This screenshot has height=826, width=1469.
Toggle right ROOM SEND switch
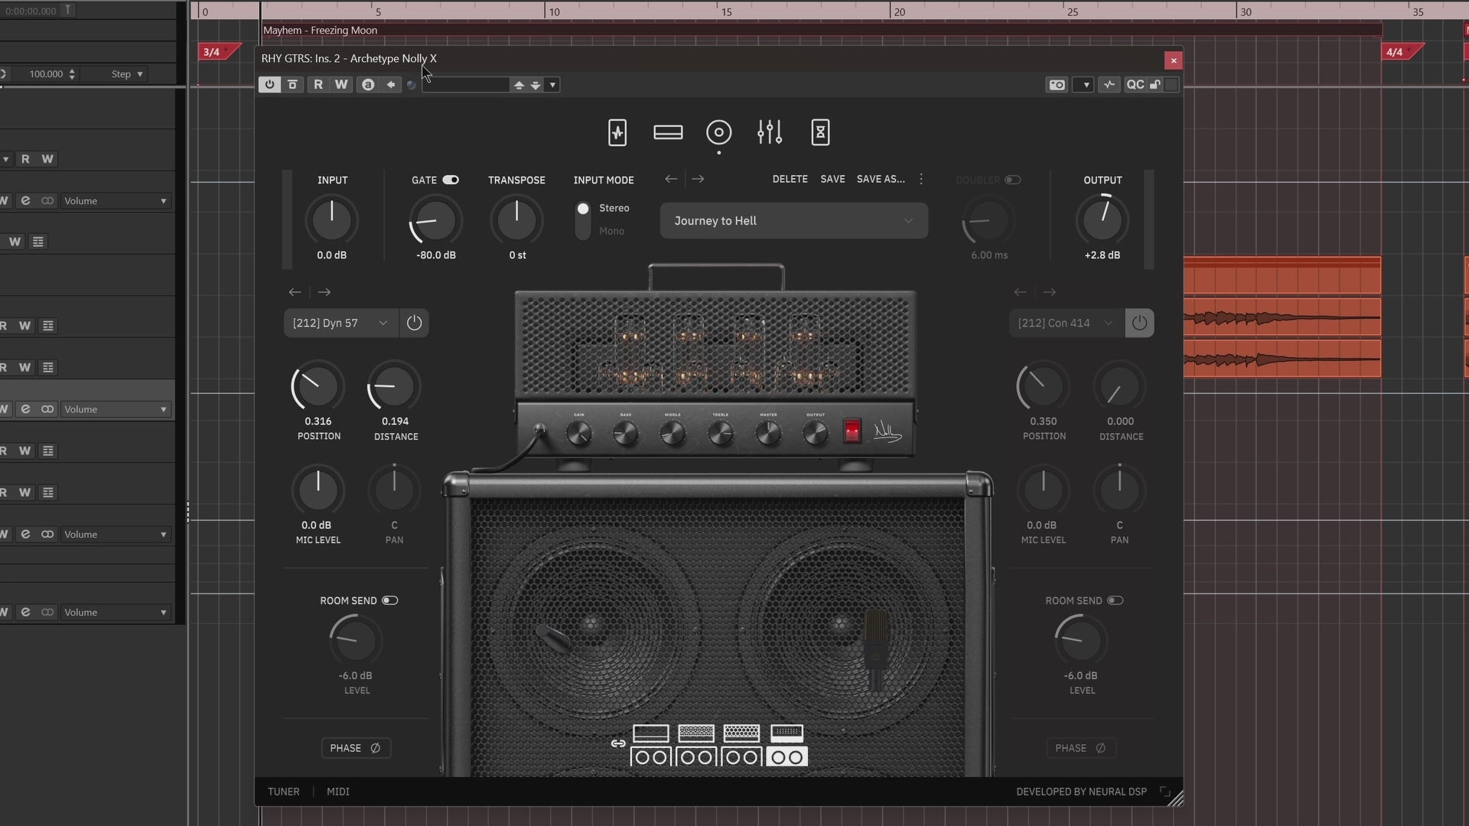1116,600
